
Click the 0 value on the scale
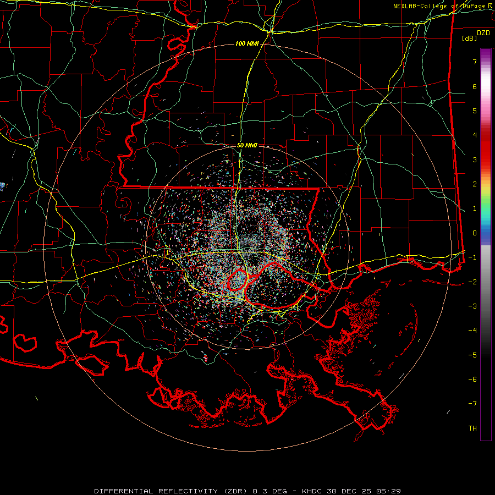coord(475,233)
